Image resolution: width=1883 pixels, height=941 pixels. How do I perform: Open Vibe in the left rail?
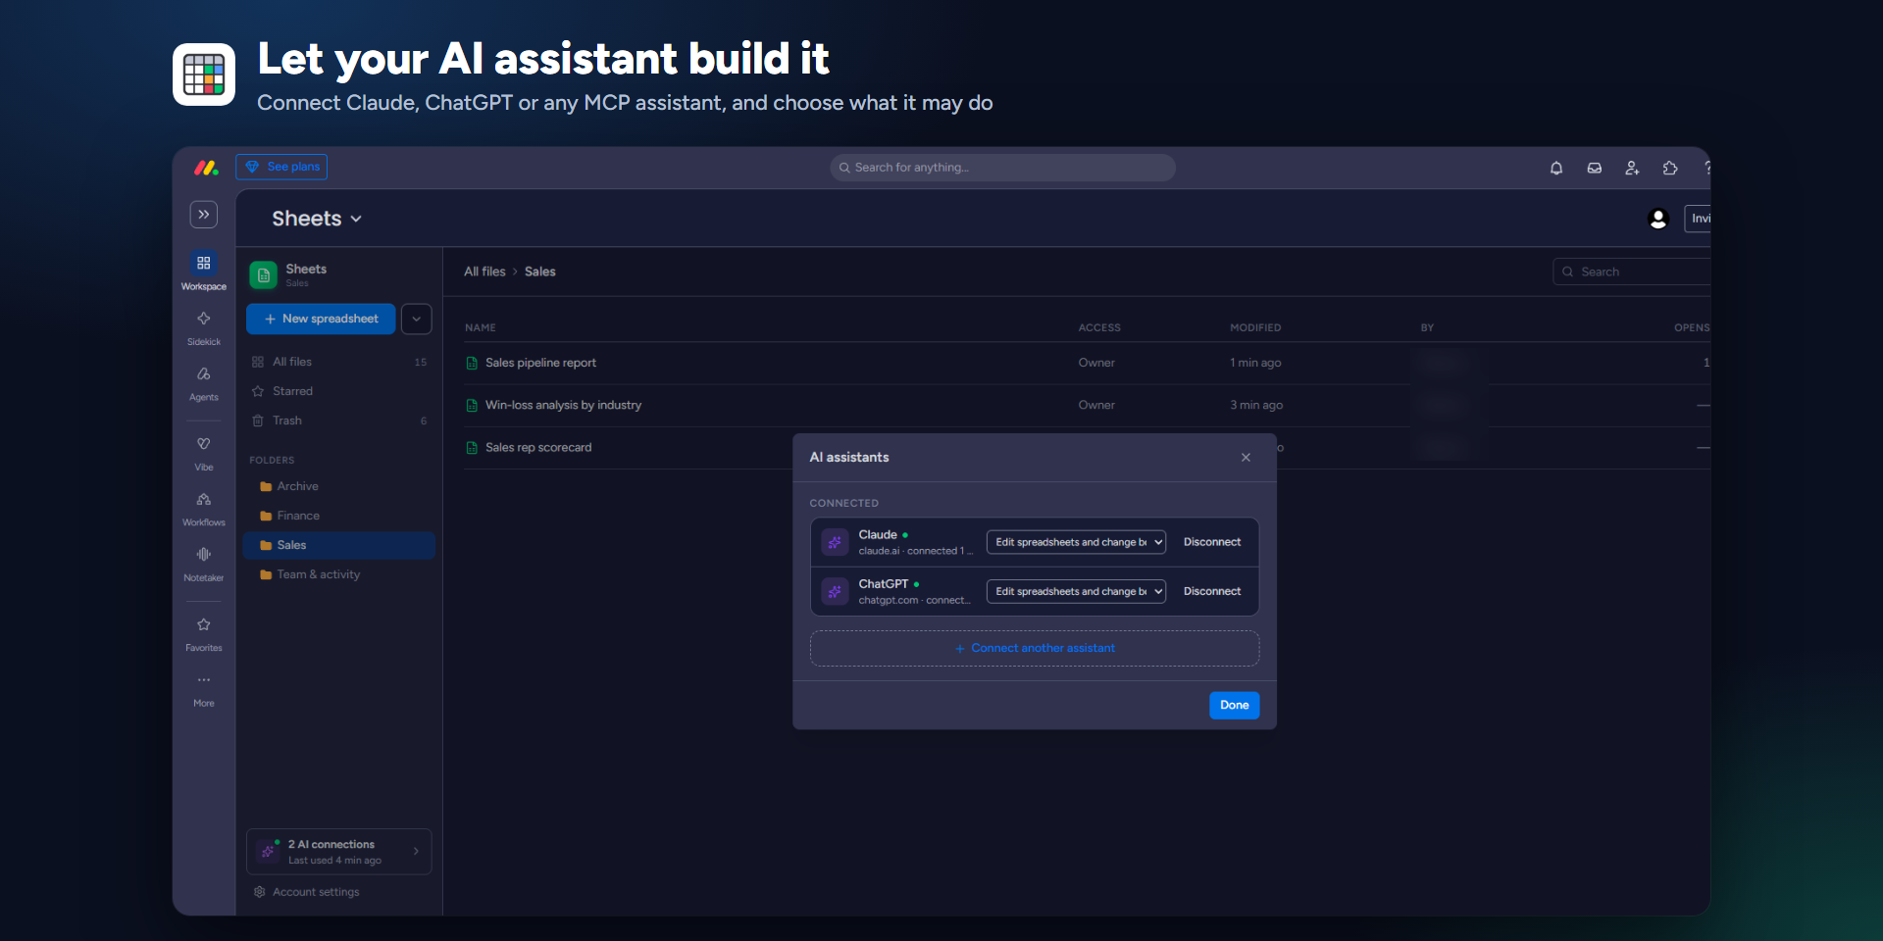204,453
